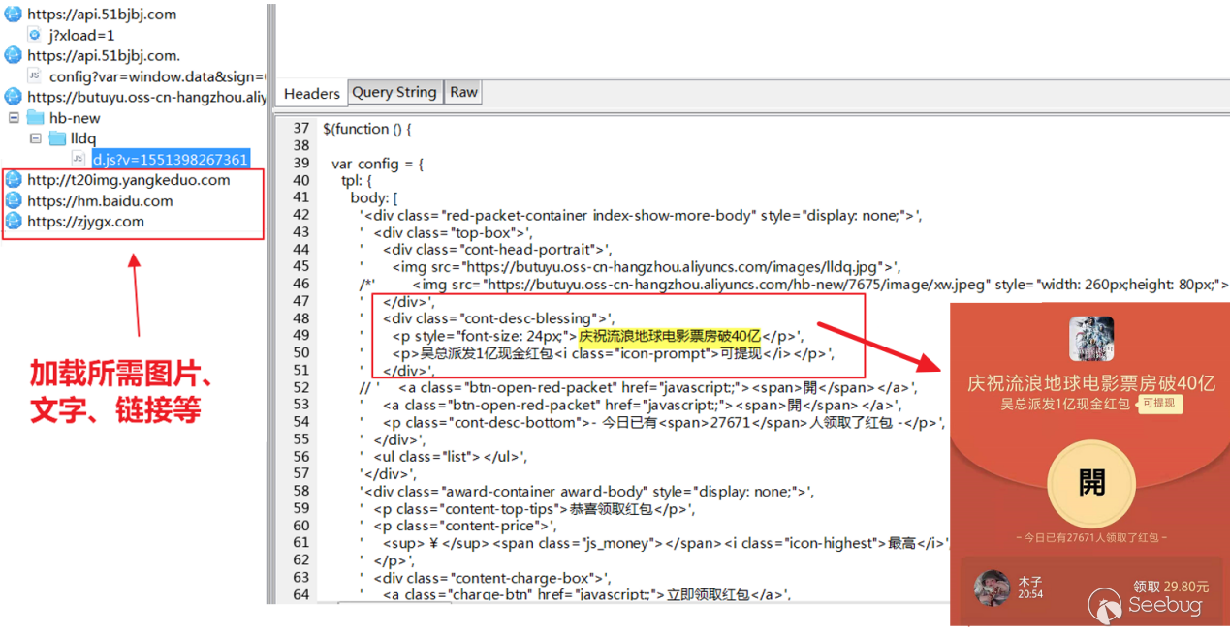Click the code line 'var config = {'

pyautogui.click(x=378, y=164)
